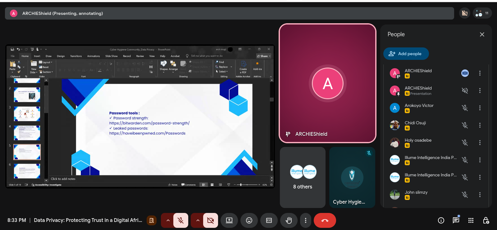The height and width of the screenshot is (230, 497).
Task: Turn on closed captions
Action: coord(269,220)
